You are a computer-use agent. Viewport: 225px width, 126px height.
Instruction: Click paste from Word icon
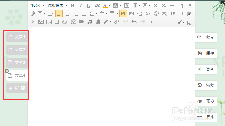[189, 14]
